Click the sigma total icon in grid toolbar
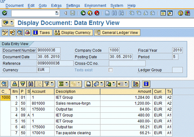194x137 pixels. pos(60,84)
